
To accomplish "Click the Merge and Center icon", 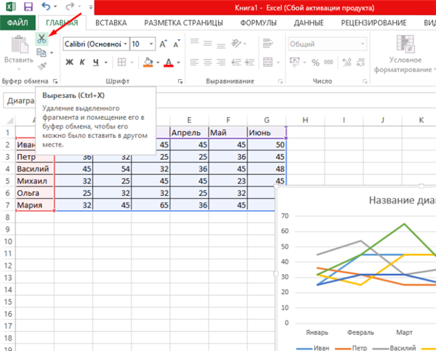I will click(x=267, y=62).
